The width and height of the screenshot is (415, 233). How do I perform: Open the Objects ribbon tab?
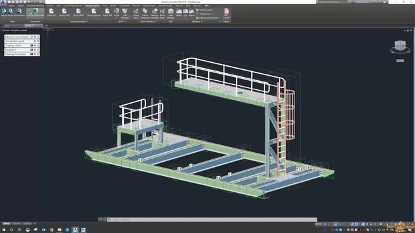[x=20, y=6]
